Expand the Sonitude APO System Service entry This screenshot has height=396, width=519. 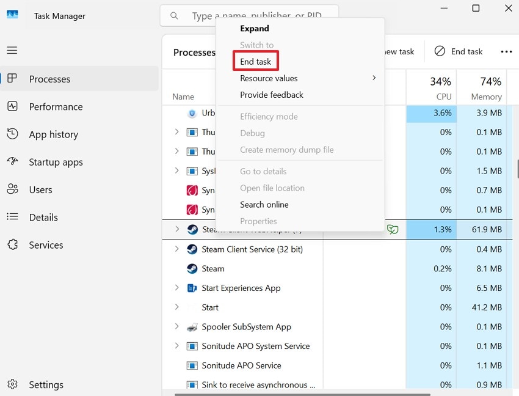[177, 346]
